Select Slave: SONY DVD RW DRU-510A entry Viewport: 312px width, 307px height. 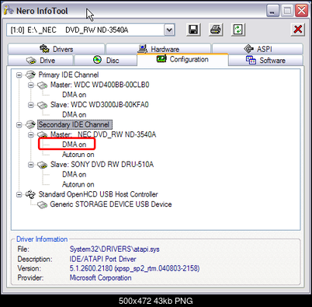click(x=102, y=164)
